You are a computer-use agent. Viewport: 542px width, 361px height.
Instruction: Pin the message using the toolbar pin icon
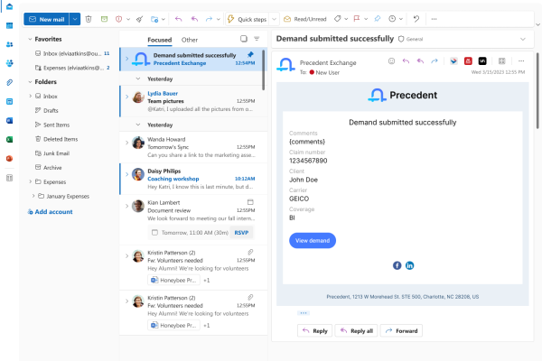pos(378,19)
